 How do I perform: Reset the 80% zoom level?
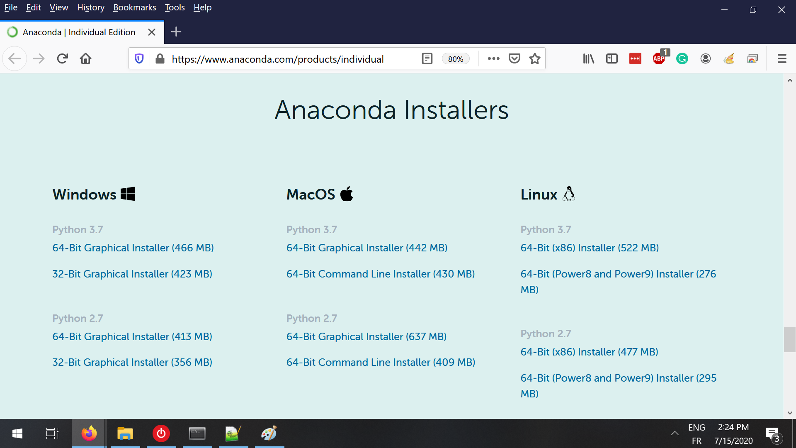pyautogui.click(x=456, y=59)
